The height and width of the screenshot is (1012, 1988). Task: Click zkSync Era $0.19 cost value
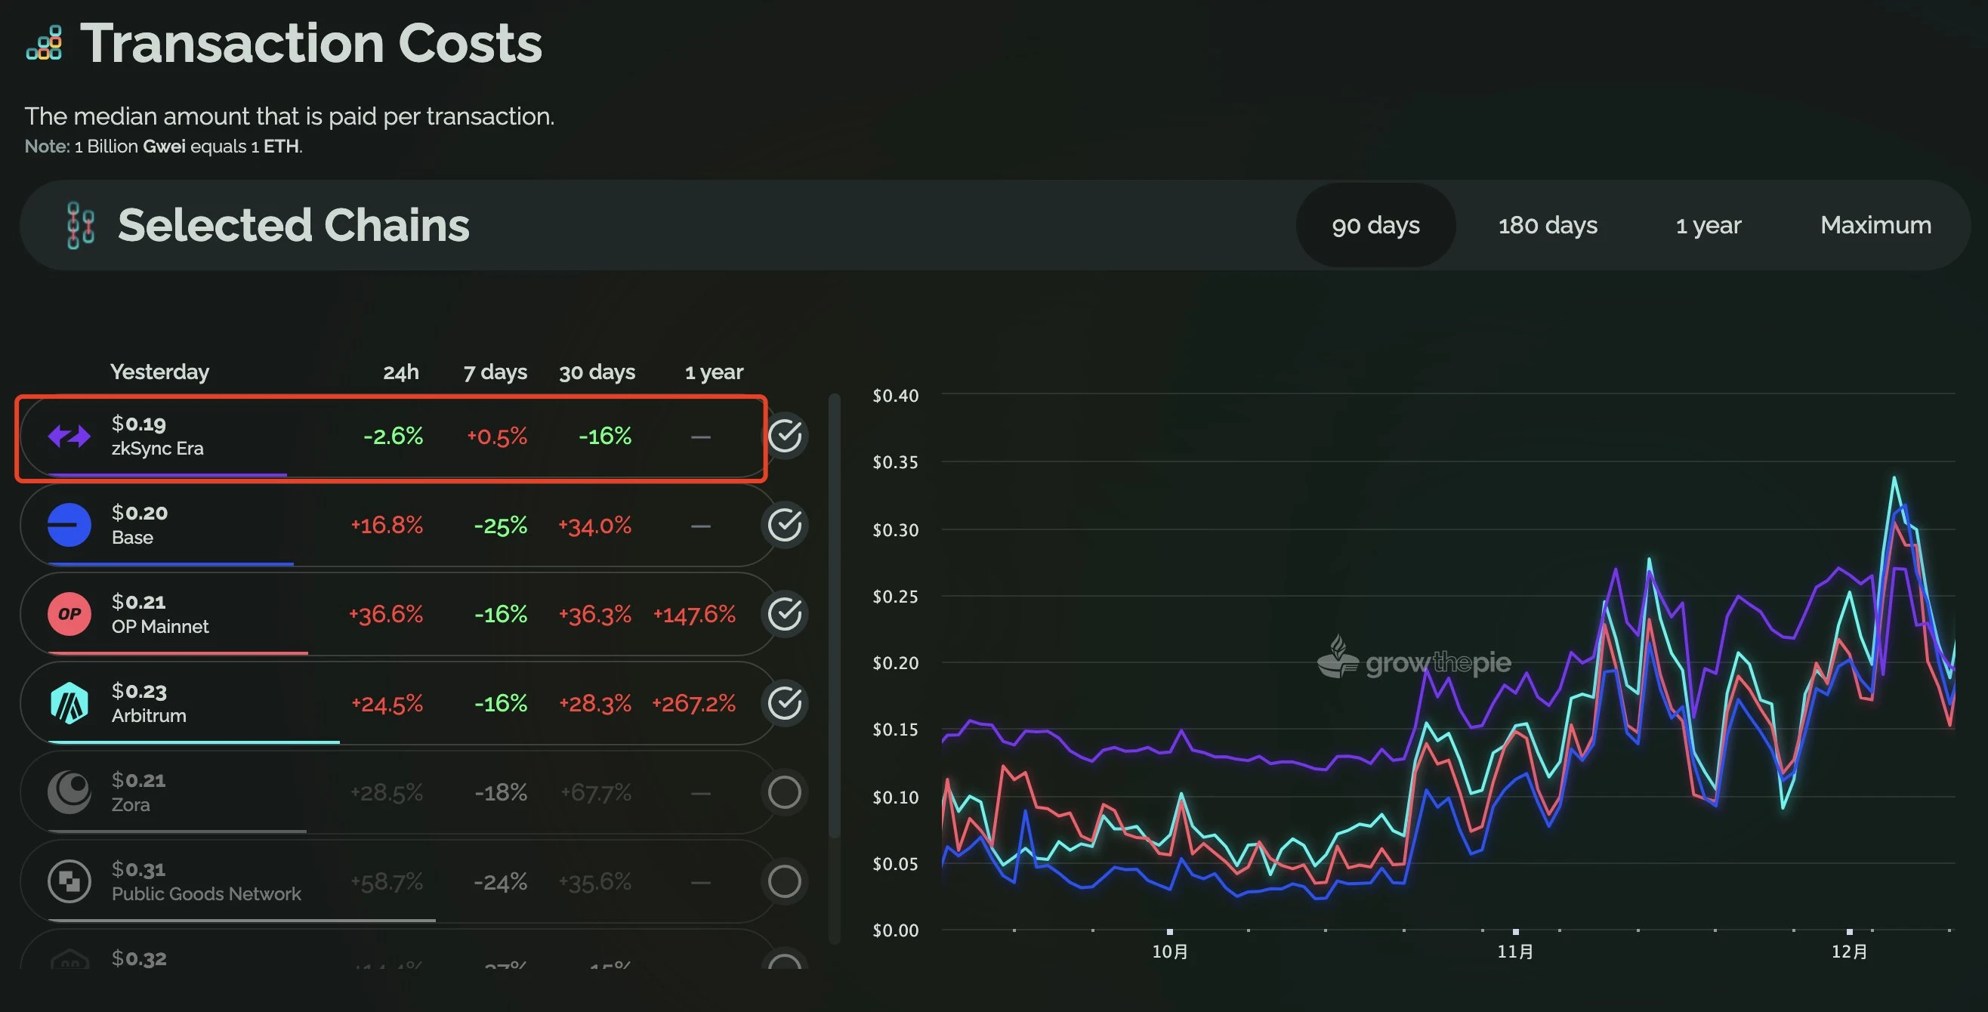(x=139, y=423)
